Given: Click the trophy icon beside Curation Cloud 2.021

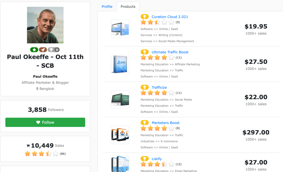Looking at the screenshot, I should (x=144, y=17).
